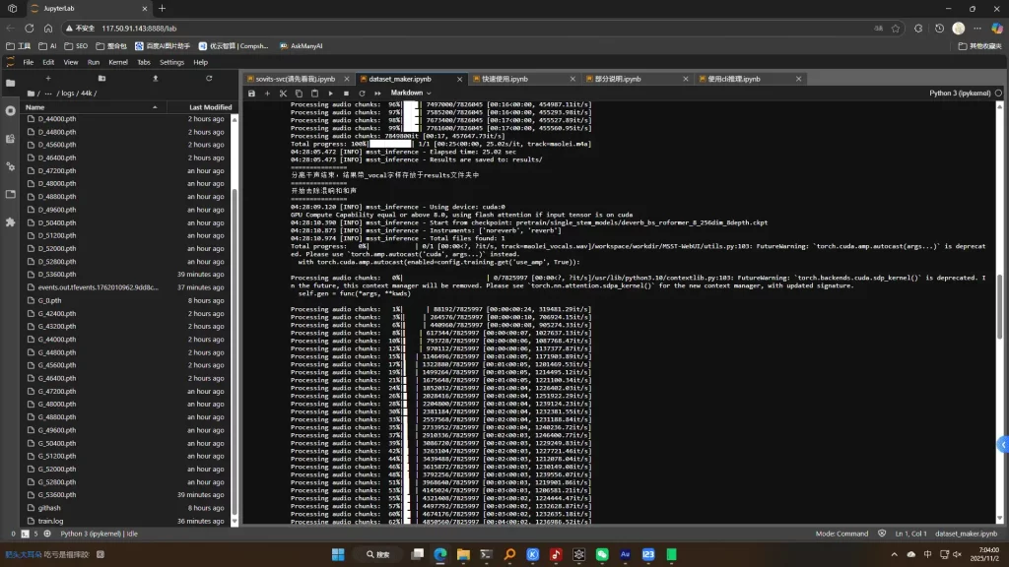Open the running terminals and kernels panel
Viewport: 1009px width, 567px height.
[x=10, y=109]
